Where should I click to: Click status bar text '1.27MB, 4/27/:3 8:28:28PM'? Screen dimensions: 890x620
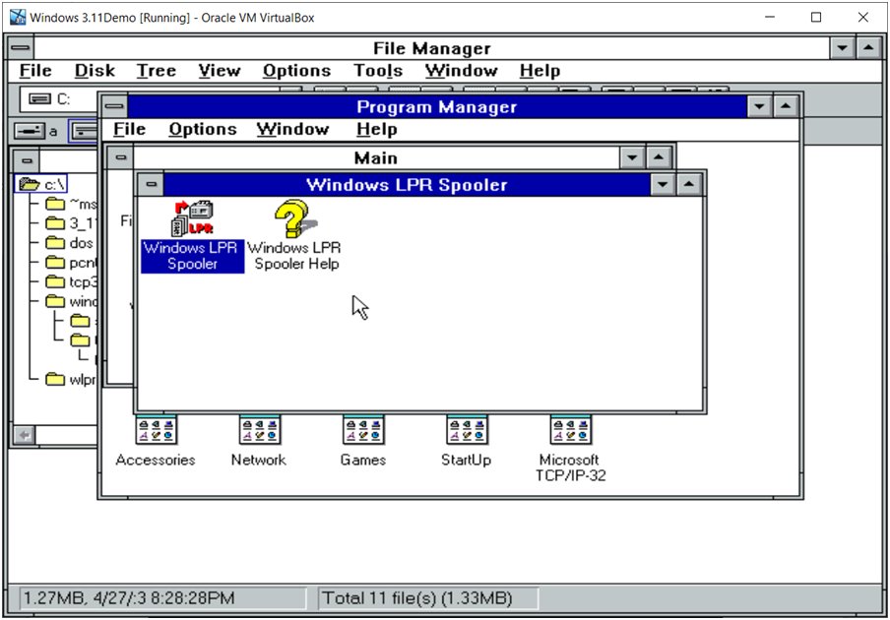coord(129,598)
